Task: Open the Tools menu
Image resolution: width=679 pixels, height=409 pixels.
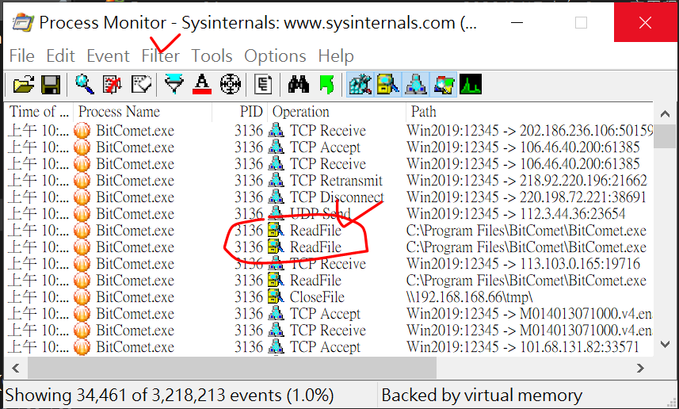Action: point(212,56)
